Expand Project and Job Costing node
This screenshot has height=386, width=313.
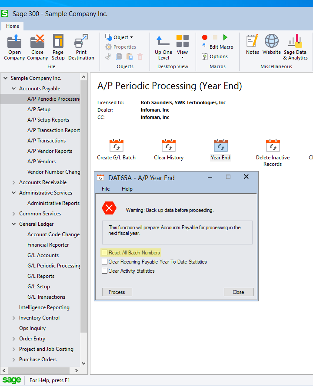(x=14, y=349)
